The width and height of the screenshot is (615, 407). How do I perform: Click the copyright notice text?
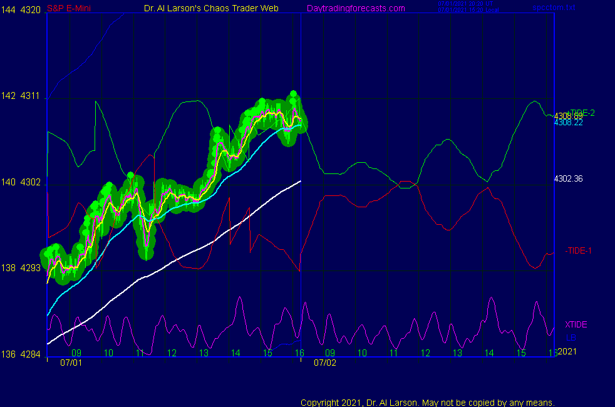pyautogui.click(x=428, y=403)
